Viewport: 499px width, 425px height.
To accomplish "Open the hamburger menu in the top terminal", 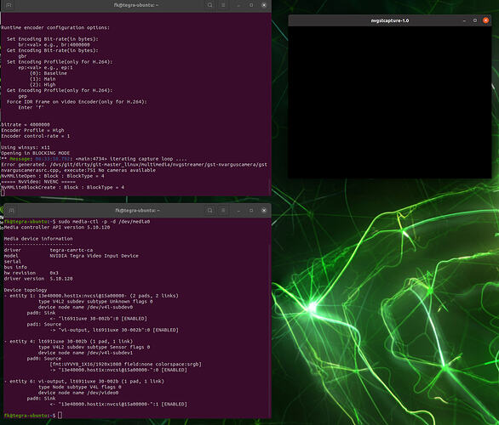I will coord(223,5).
